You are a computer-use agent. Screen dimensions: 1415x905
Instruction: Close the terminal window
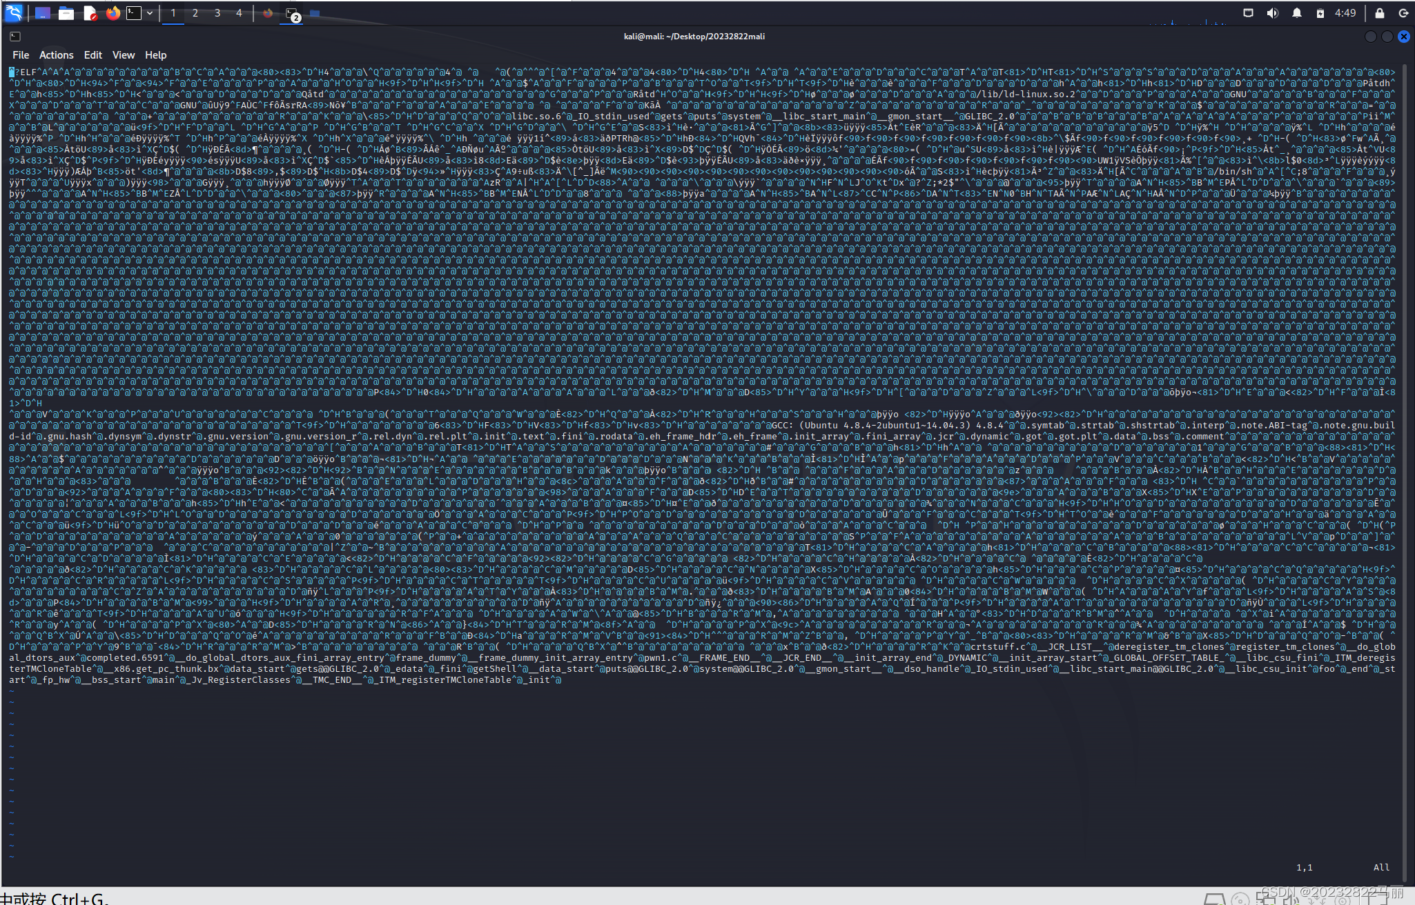click(1404, 37)
